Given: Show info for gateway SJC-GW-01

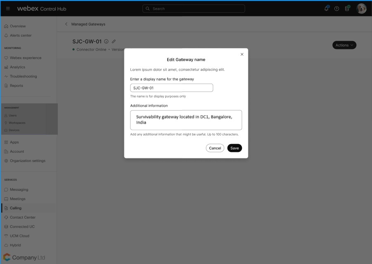Looking at the screenshot, I should (106, 42).
